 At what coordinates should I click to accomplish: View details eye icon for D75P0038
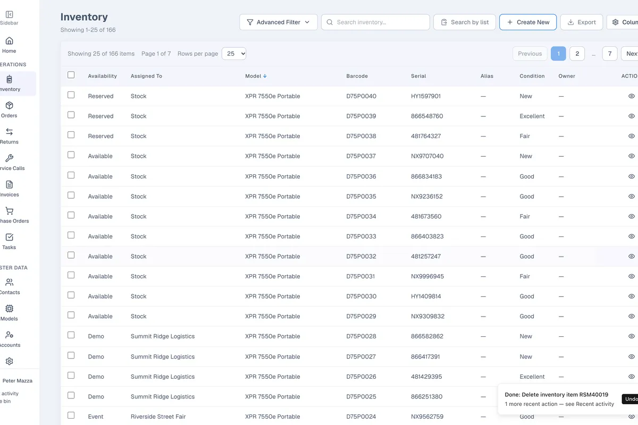(x=632, y=136)
